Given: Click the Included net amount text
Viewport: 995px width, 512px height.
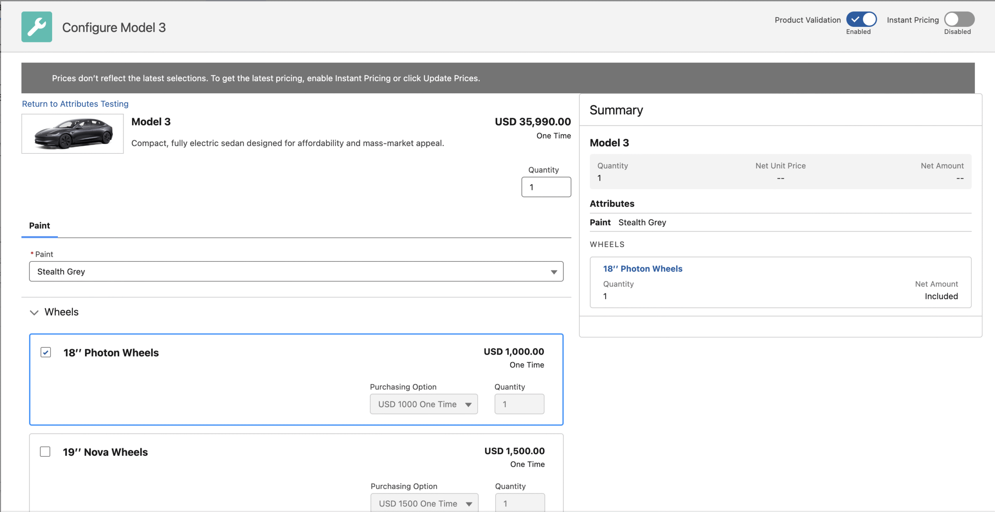Looking at the screenshot, I should pos(941,296).
